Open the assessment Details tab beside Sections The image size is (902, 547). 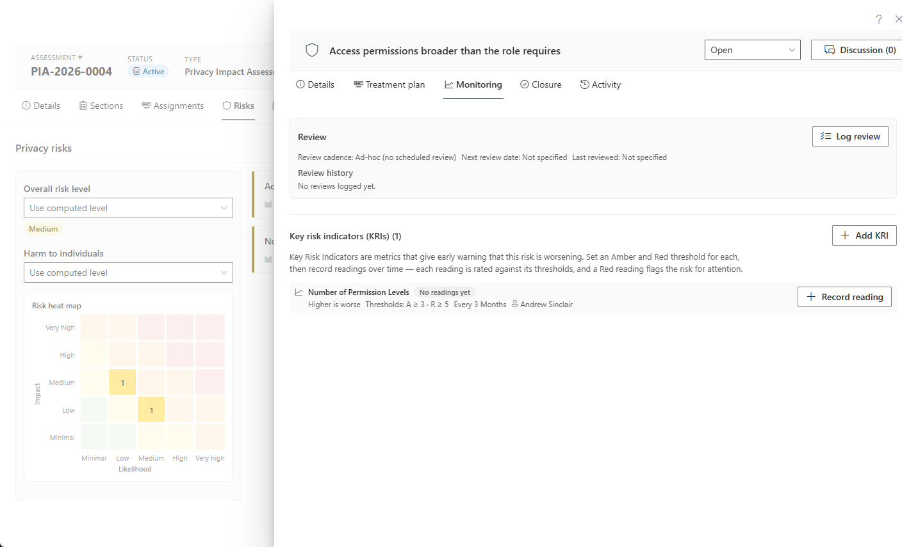(41, 106)
